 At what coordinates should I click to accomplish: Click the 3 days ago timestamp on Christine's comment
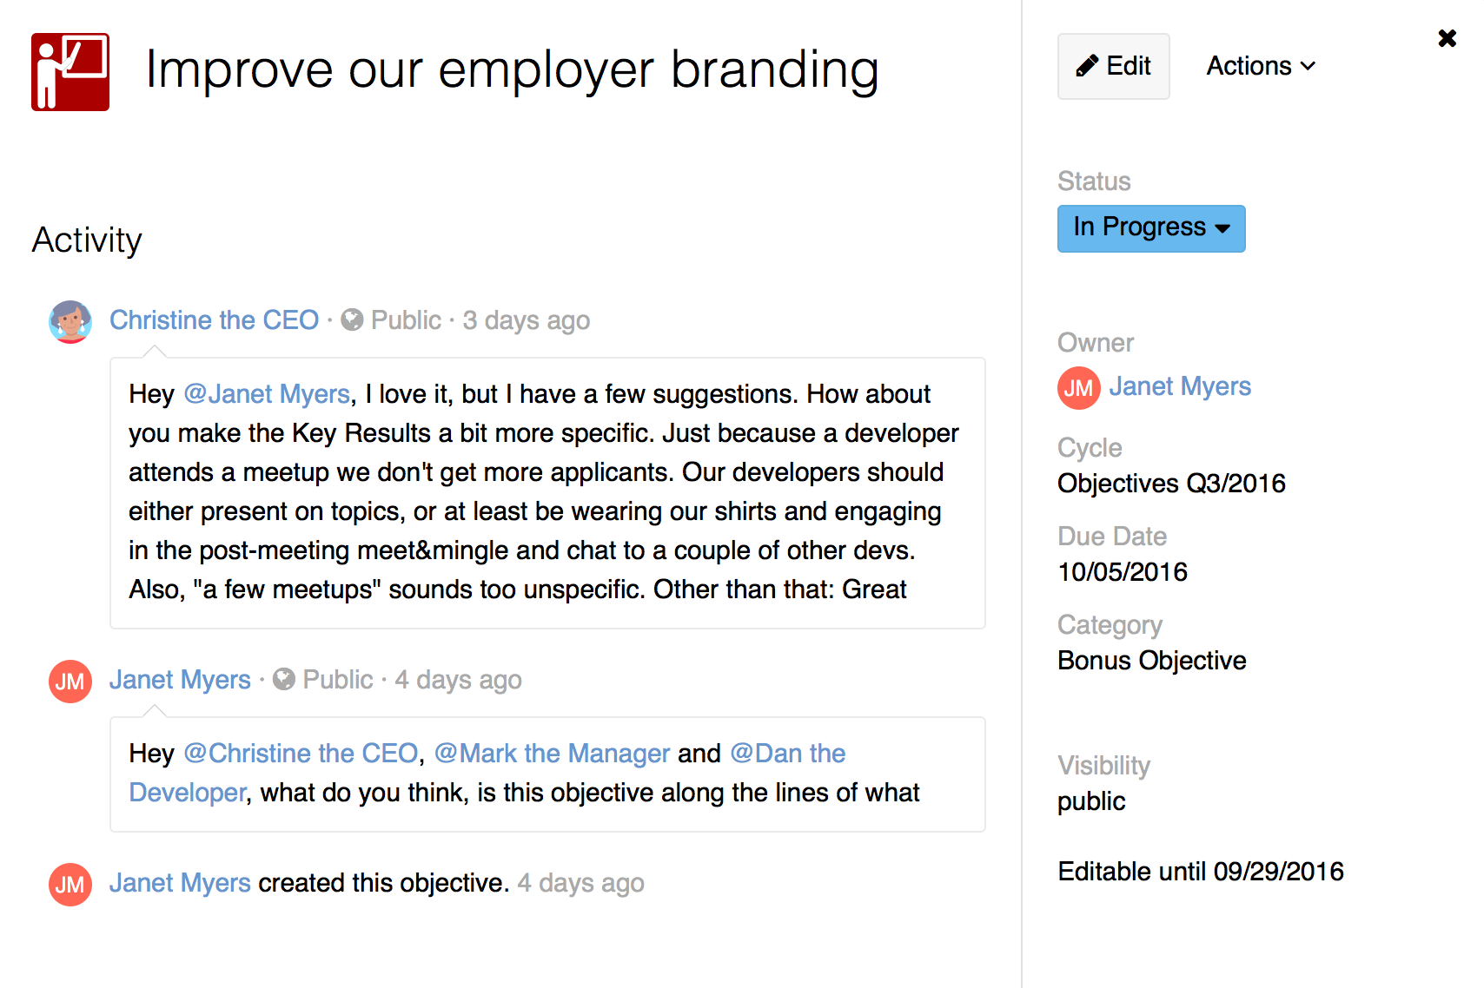click(x=525, y=319)
